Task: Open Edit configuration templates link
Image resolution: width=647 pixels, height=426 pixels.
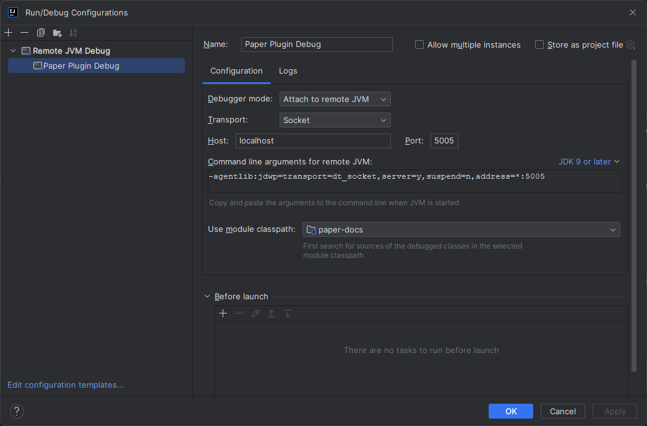Action: [x=65, y=385]
